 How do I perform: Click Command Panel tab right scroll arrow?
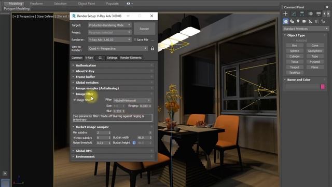coord(328,14)
